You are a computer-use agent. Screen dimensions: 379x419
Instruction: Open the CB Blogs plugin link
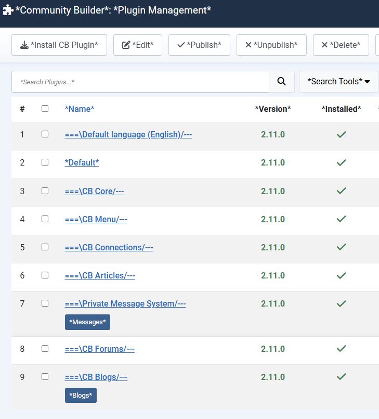(x=96, y=377)
